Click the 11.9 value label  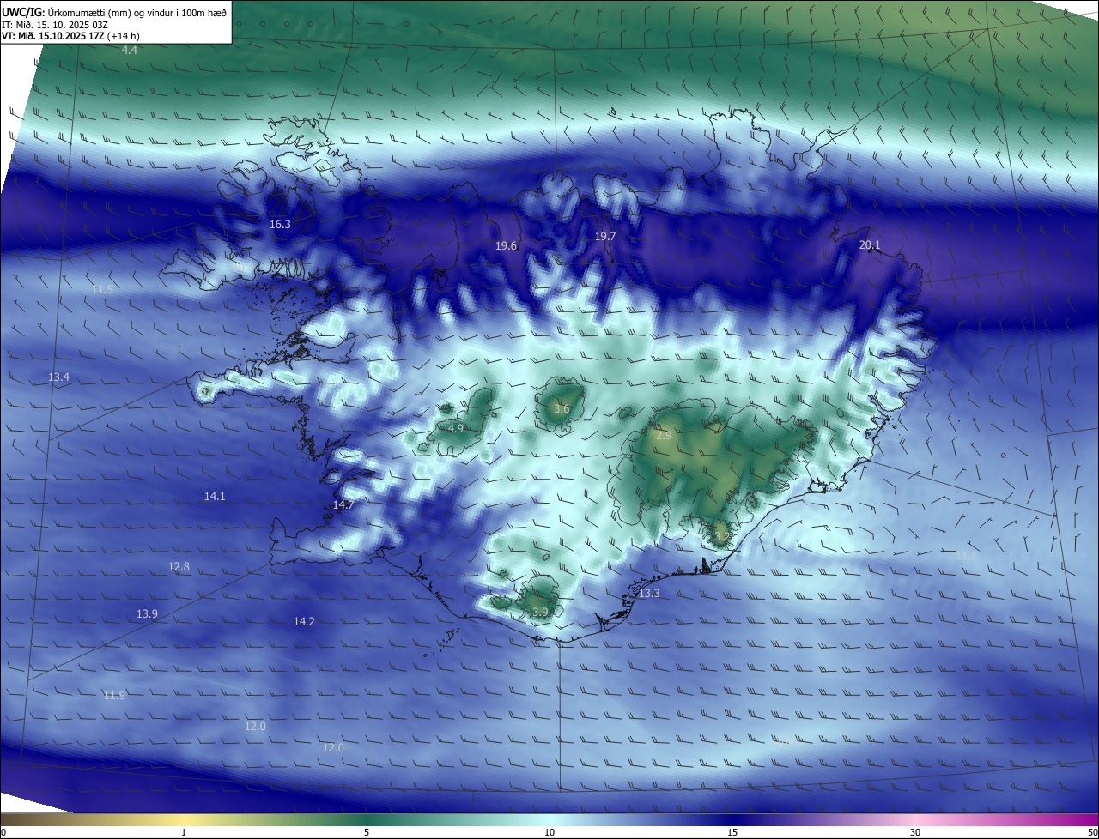pyautogui.click(x=114, y=696)
